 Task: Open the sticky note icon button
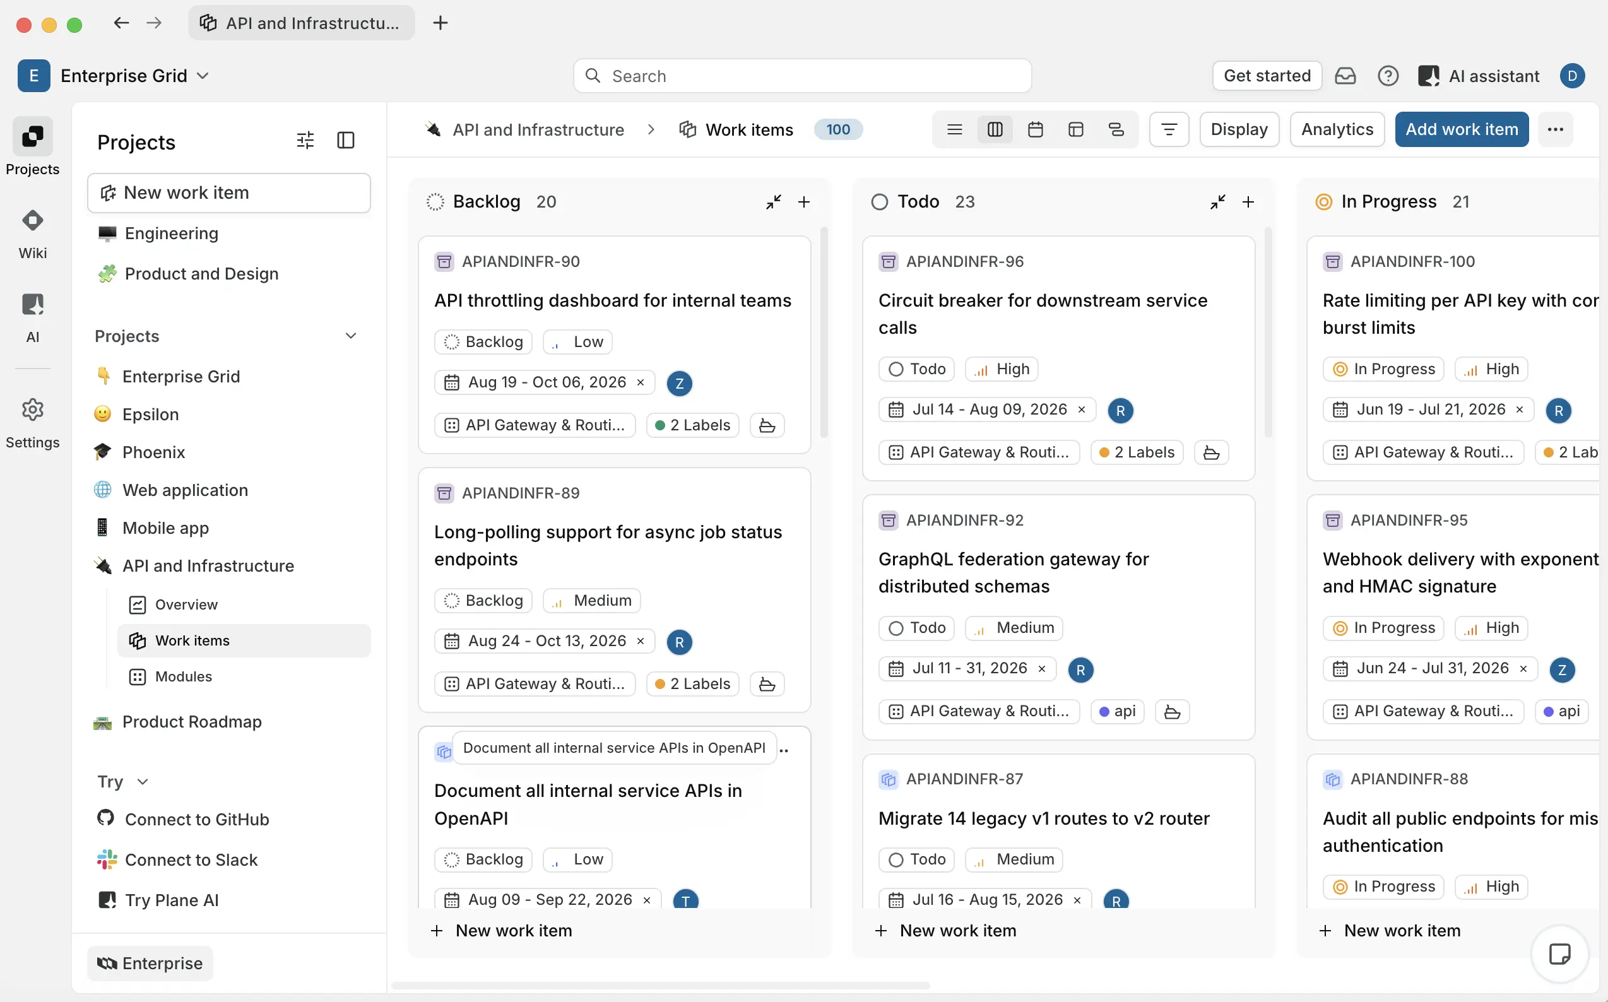(1559, 954)
